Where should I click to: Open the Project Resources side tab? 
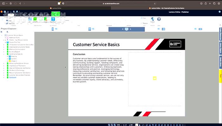click(220, 34)
